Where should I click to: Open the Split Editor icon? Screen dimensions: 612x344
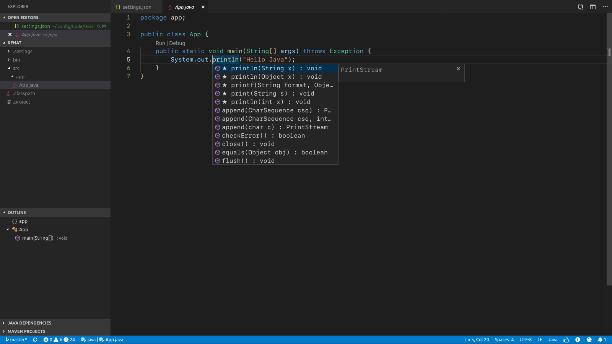593,7
